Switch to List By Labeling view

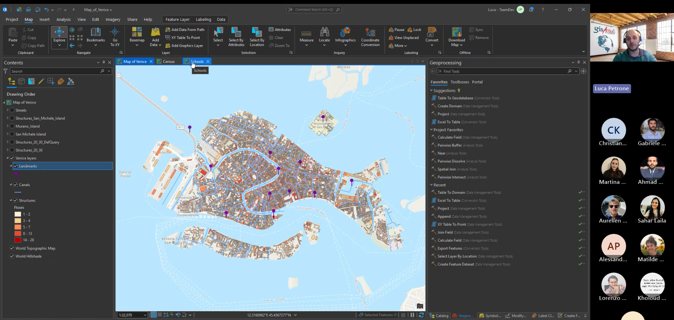(61, 82)
